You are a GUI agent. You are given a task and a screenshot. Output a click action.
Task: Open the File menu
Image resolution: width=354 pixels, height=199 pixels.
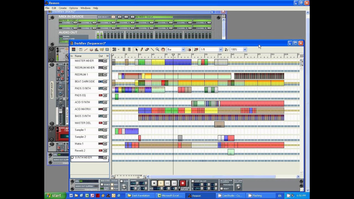pyautogui.click(x=47, y=8)
